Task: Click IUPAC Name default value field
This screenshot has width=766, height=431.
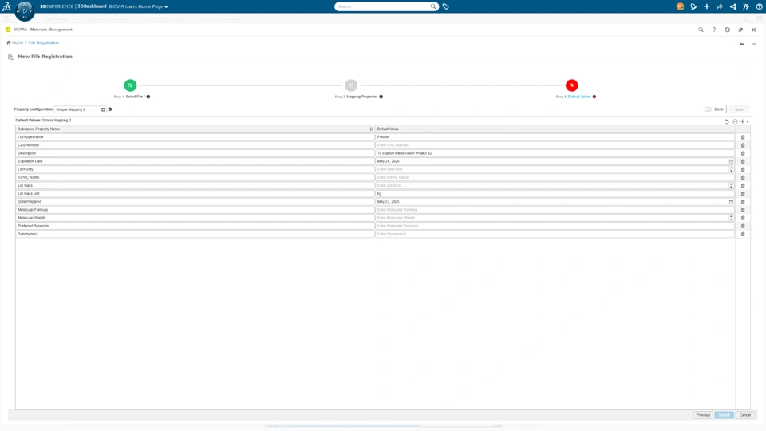Action: (x=555, y=177)
